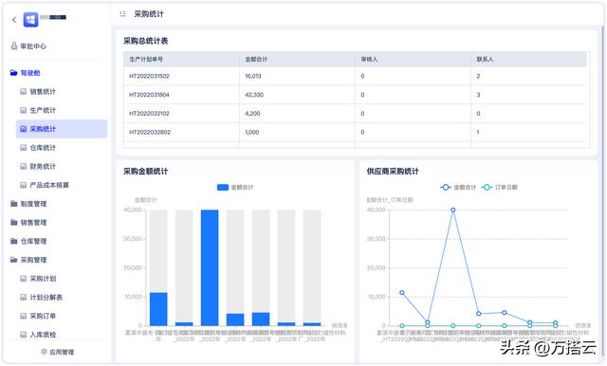Click 生产统计 page icon

(x=23, y=110)
